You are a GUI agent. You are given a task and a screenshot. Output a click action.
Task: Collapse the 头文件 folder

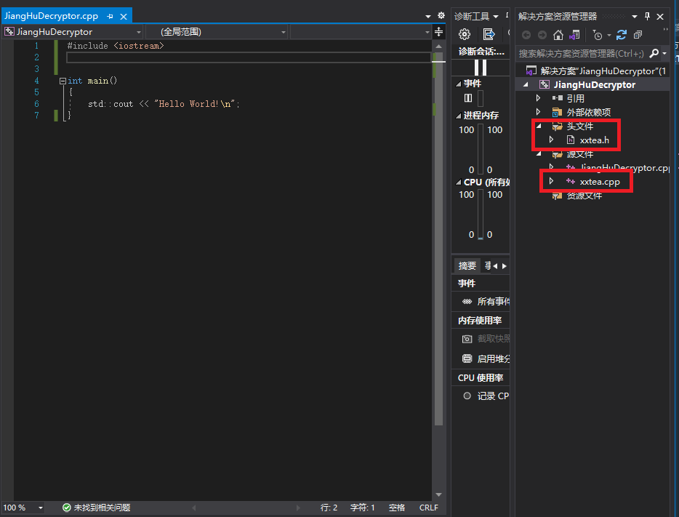point(539,126)
